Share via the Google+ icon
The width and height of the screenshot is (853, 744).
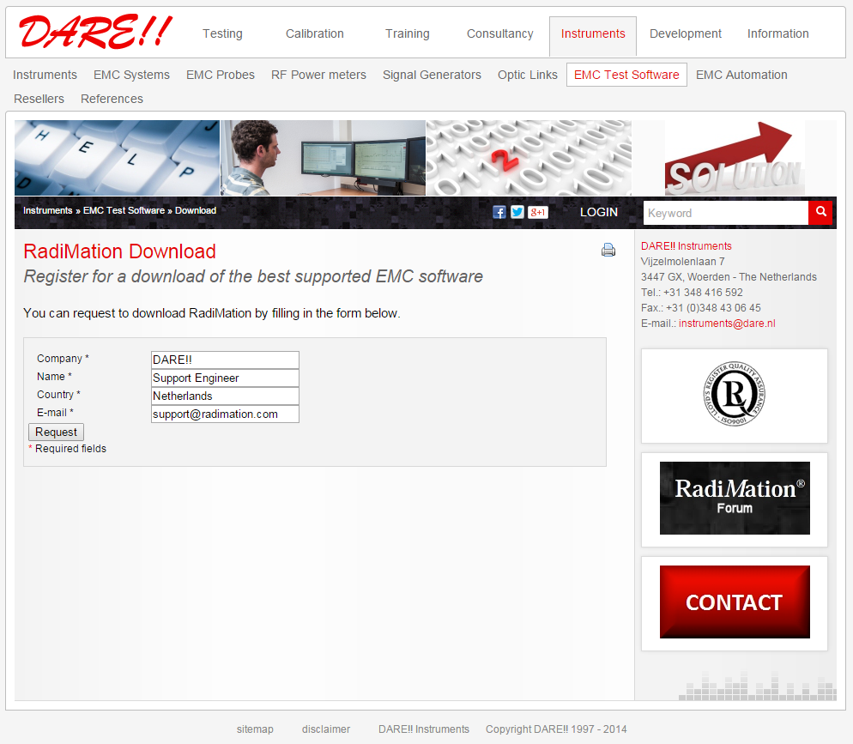point(538,212)
